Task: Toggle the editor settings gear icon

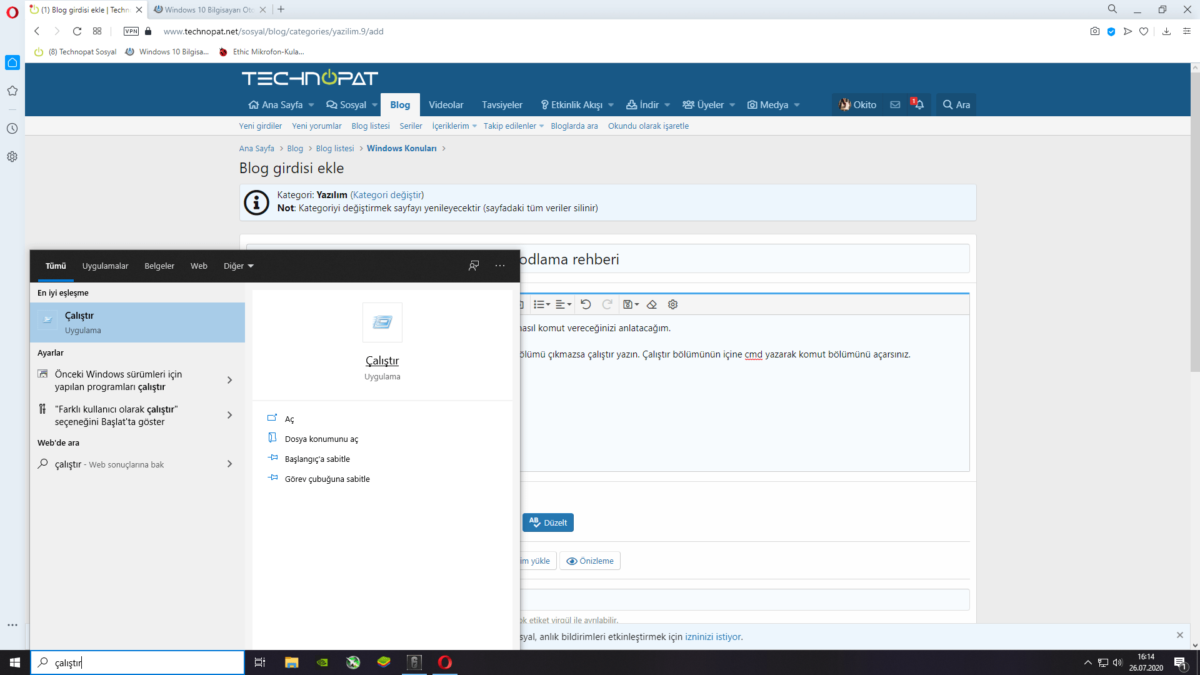Action: click(672, 304)
